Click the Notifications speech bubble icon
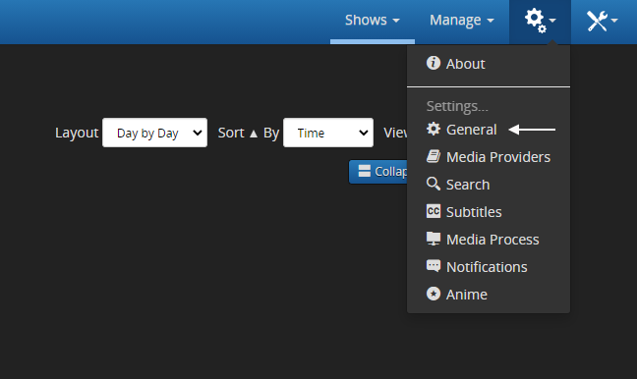The image size is (637, 379). [434, 266]
